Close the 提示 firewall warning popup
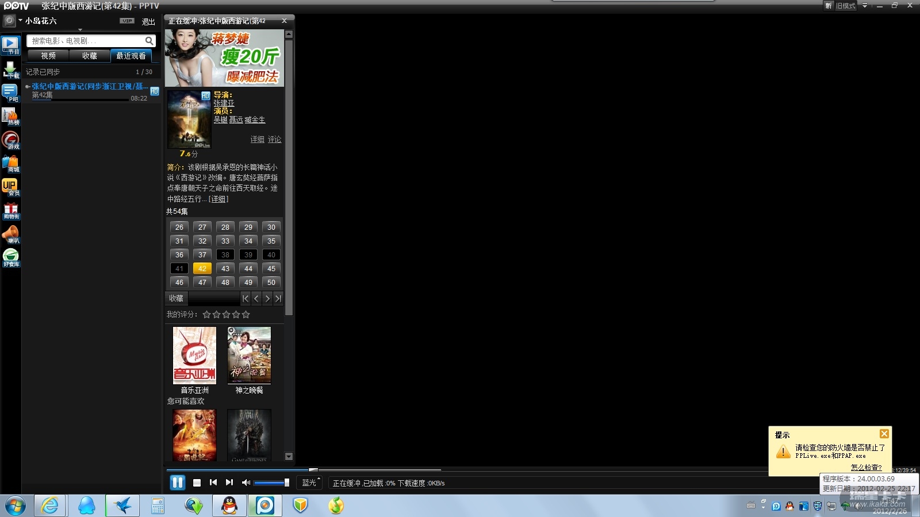The image size is (920, 517). tap(884, 434)
